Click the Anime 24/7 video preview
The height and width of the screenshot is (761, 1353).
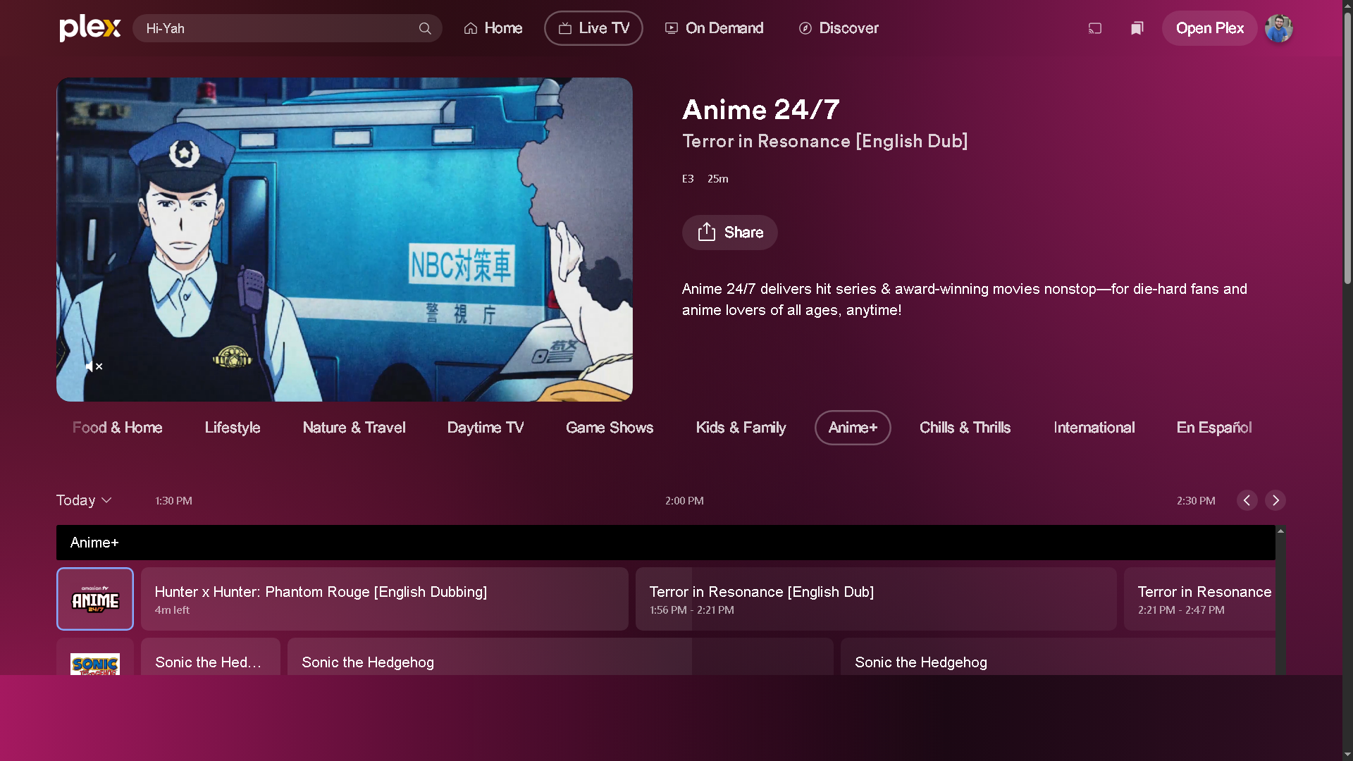point(345,240)
